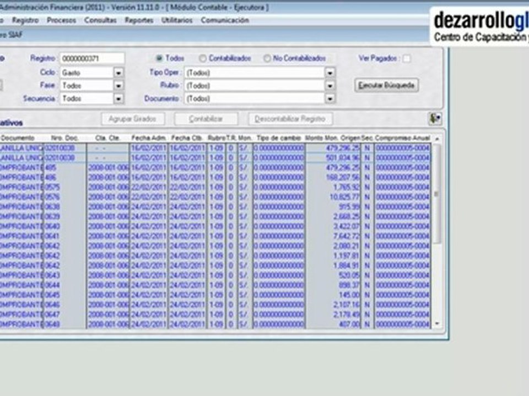This screenshot has height=396, width=529.
Task: Open the Procesos menu
Action: coord(61,20)
